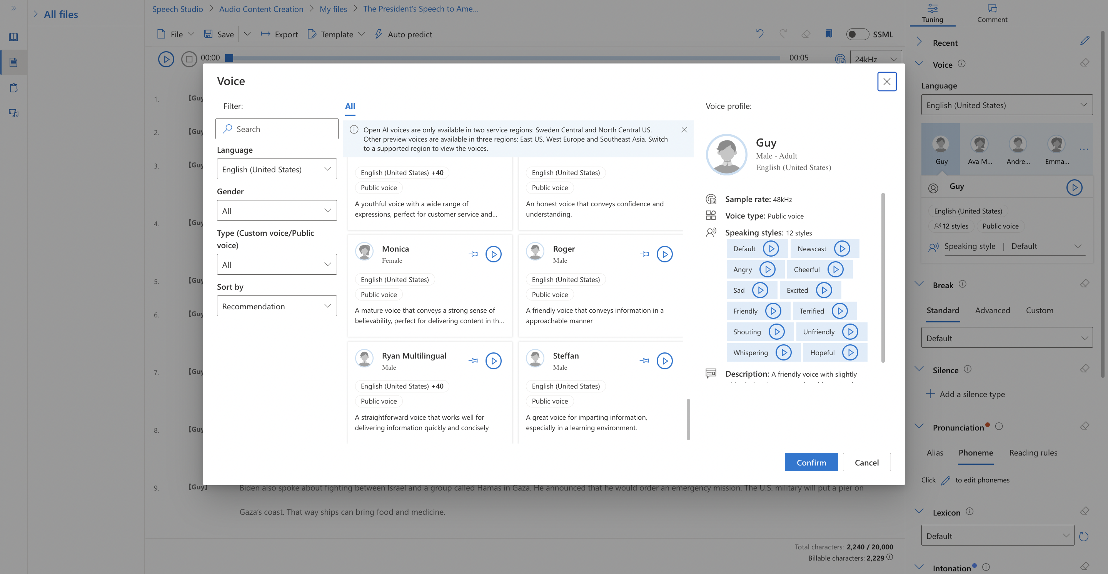Screen dimensions: 1108x574
Task: Open the Language filter dropdown in Voice dialog
Action: click(277, 169)
